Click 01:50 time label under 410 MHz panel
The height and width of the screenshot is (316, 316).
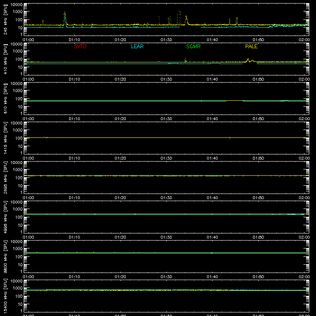pos(258,79)
